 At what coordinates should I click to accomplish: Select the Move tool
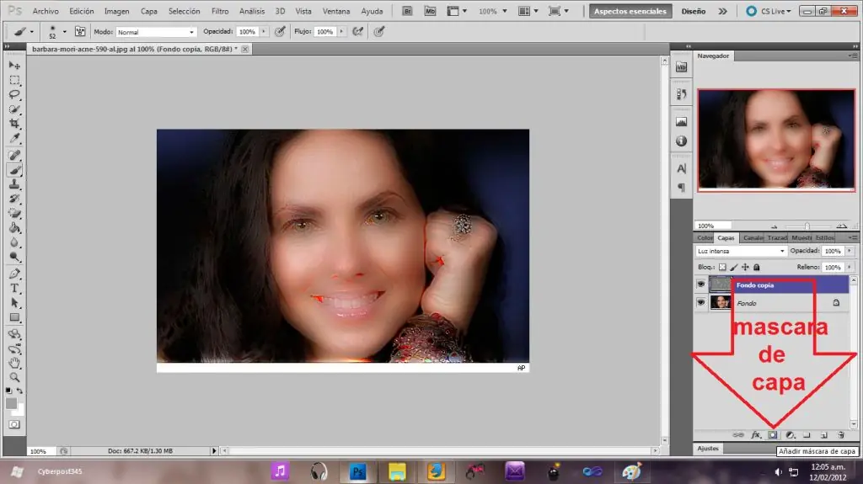click(14, 66)
